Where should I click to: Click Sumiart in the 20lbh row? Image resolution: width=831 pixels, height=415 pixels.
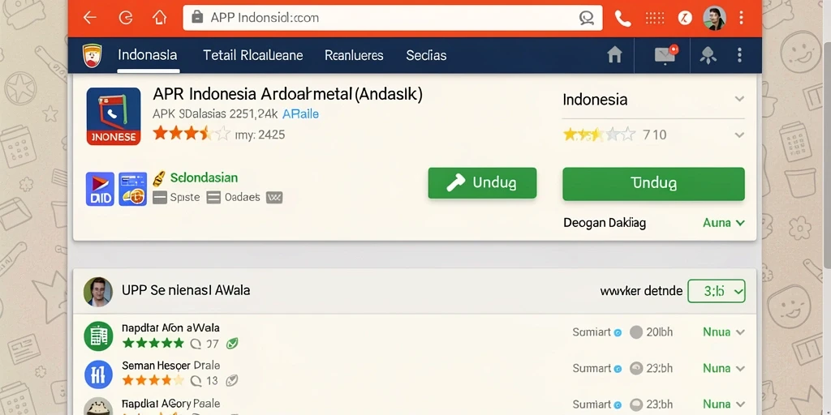[592, 332]
